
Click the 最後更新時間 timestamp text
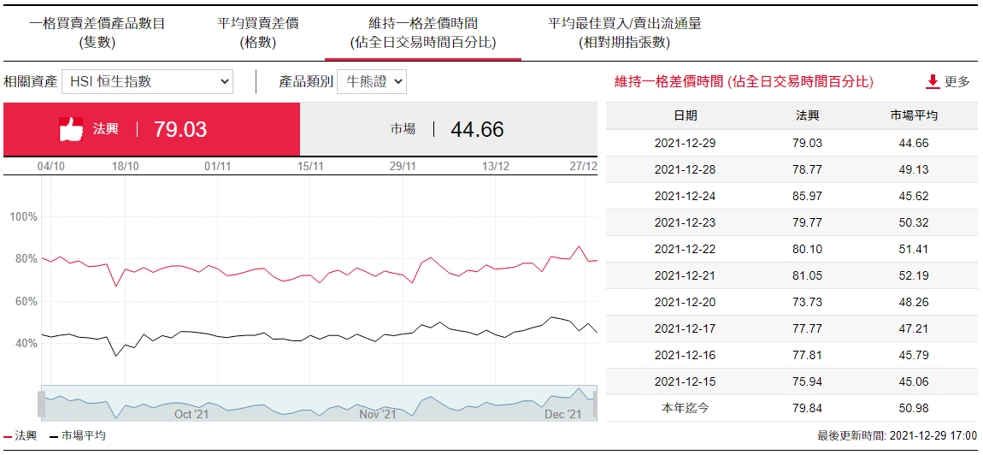(898, 435)
